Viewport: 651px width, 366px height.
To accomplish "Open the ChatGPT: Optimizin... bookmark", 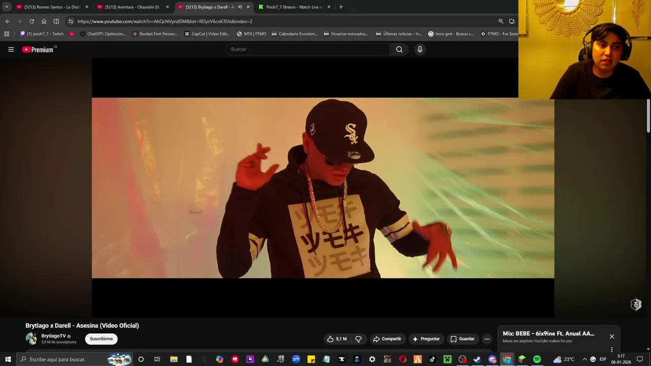I will tap(103, 34).
